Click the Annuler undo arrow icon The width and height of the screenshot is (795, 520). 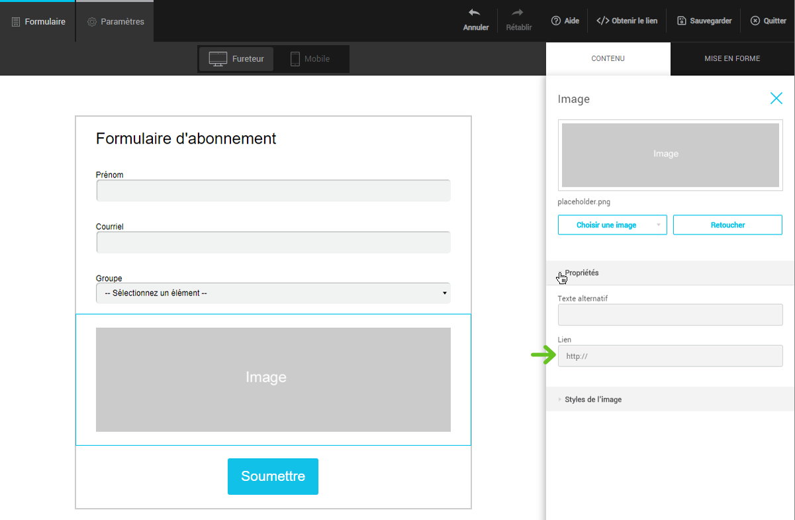point(475,13)
